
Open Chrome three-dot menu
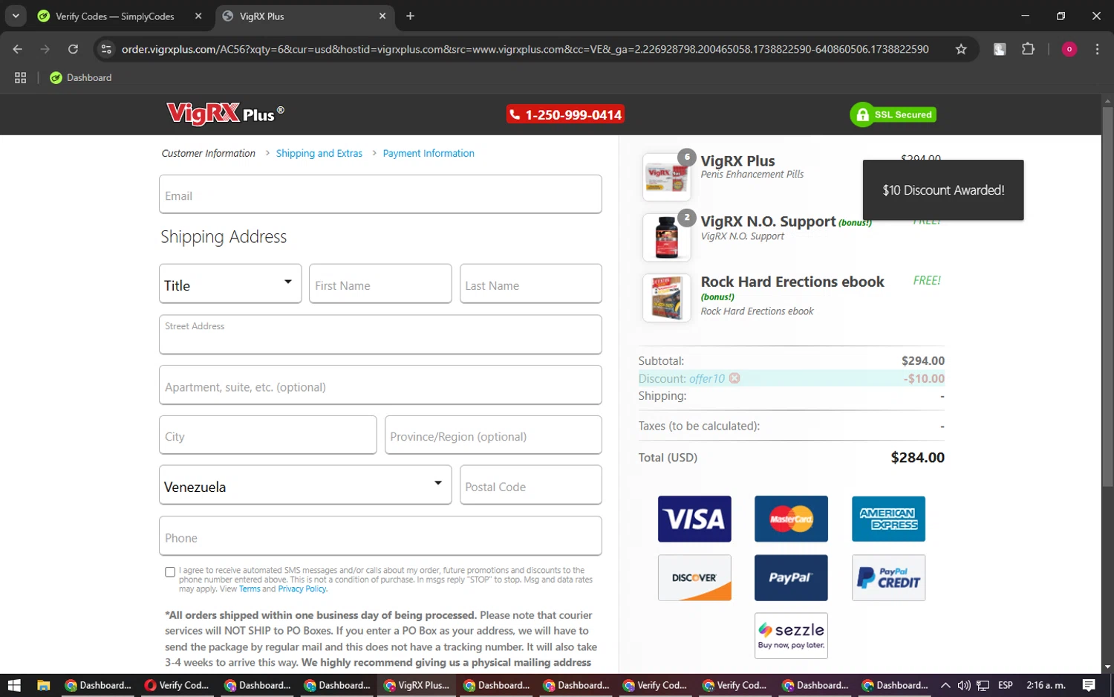(1097, 49)
